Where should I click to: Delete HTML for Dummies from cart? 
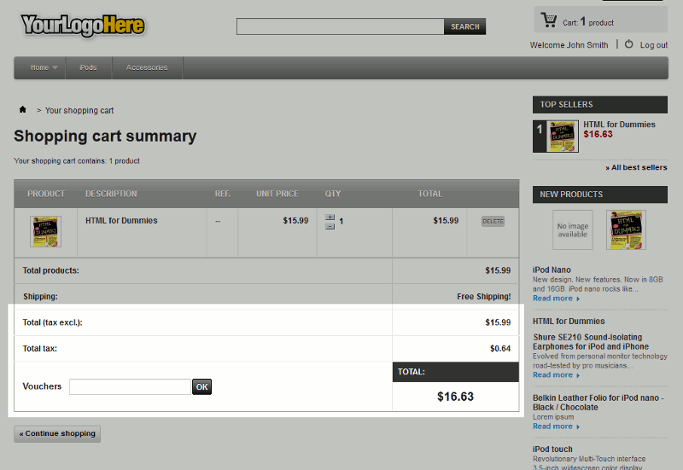coord(493,221)
